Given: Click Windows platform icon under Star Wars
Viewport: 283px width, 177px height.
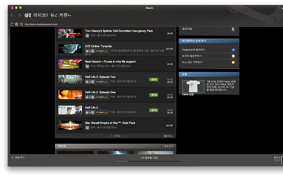Looking at the screenshot, I should click(87, 128).
